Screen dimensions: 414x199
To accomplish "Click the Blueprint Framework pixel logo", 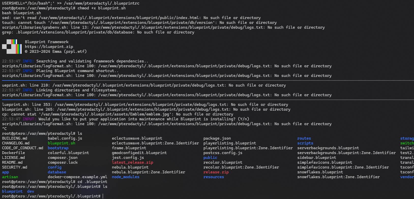I will [x=12, y=46].
